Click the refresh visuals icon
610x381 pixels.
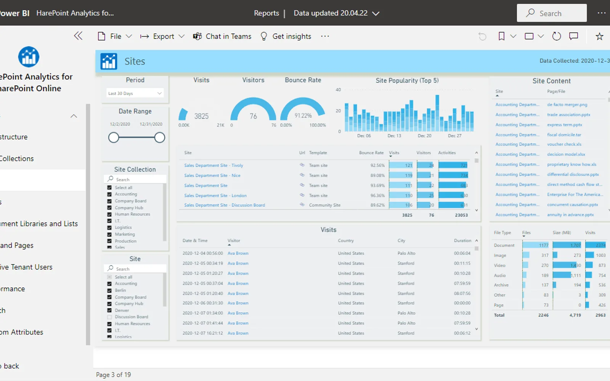[557, 36]
